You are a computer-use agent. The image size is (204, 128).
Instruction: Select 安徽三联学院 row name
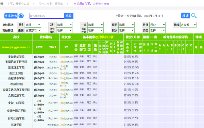point(16,103)
